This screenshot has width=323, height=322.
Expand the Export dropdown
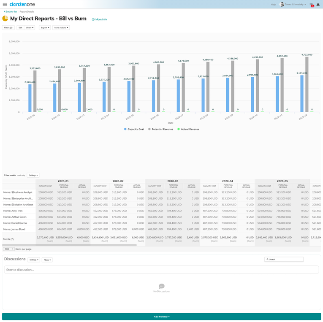tap(45, 28)
